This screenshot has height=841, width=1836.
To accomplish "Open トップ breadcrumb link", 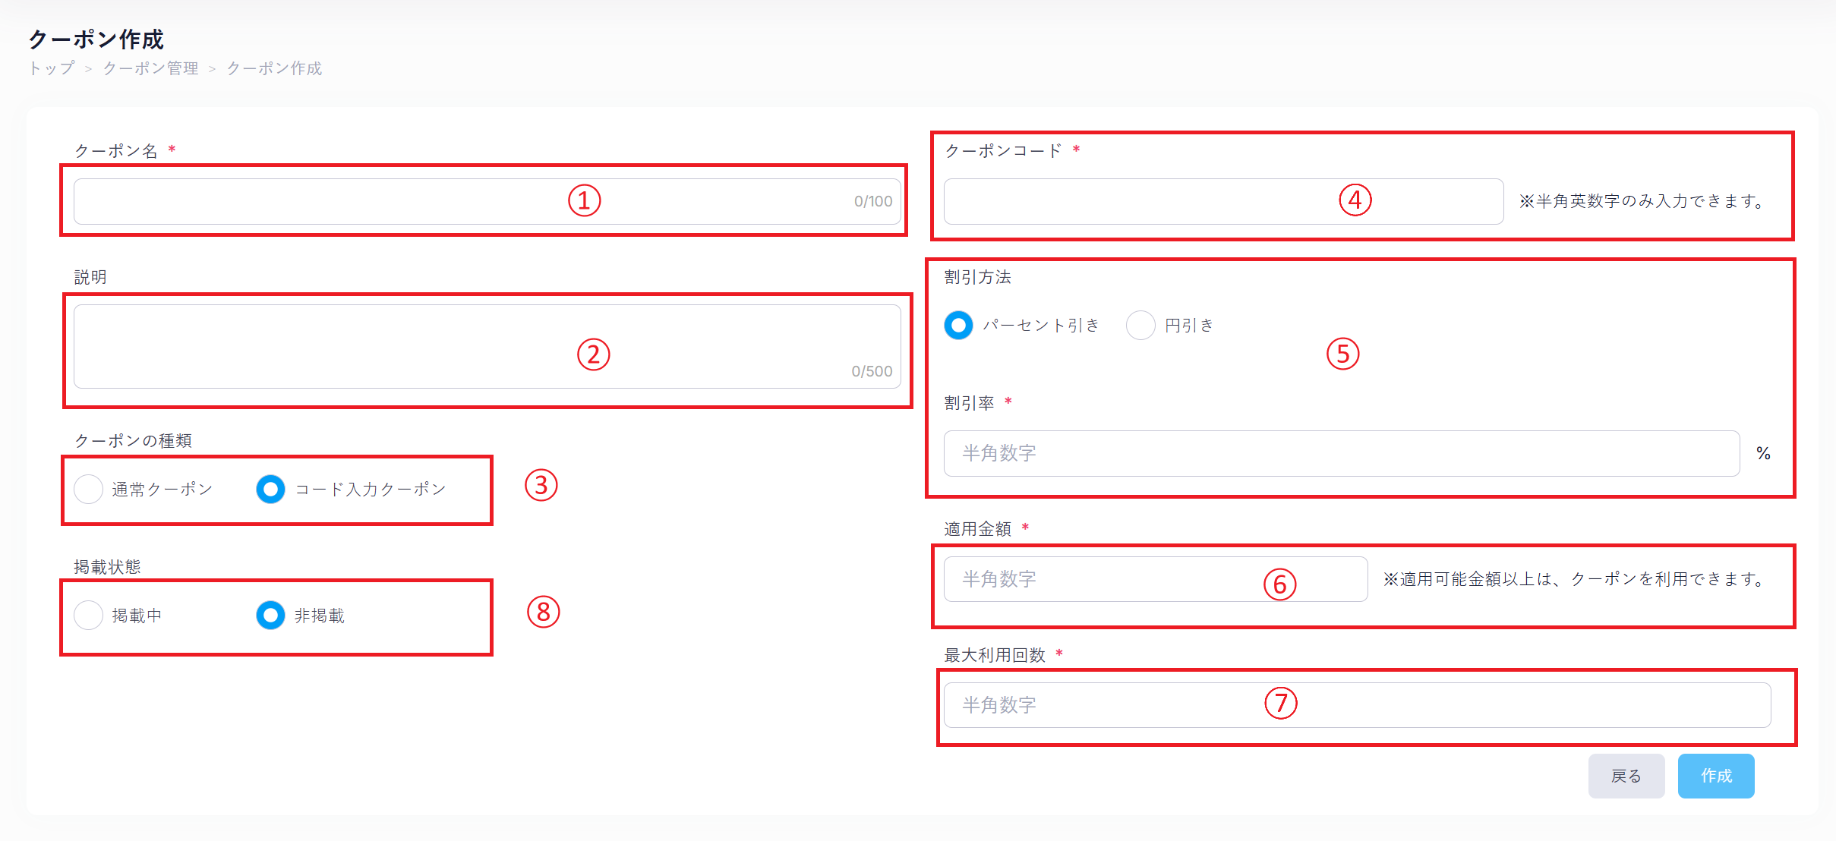I will tap(52, 68).
